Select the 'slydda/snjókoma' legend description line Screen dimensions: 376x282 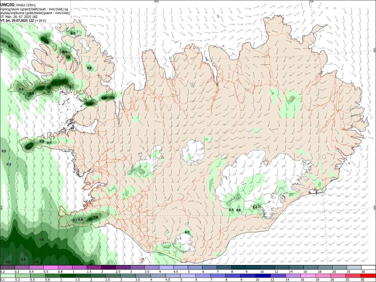[x=35, y=13]
